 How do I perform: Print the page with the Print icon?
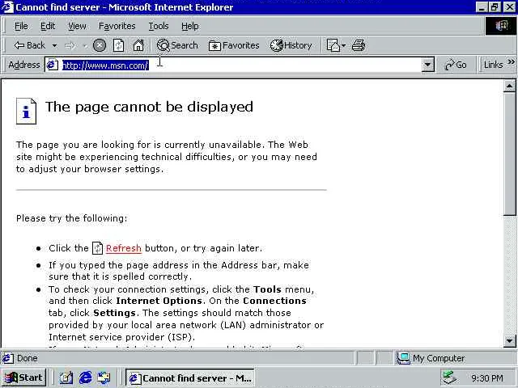tap(359, 45)
